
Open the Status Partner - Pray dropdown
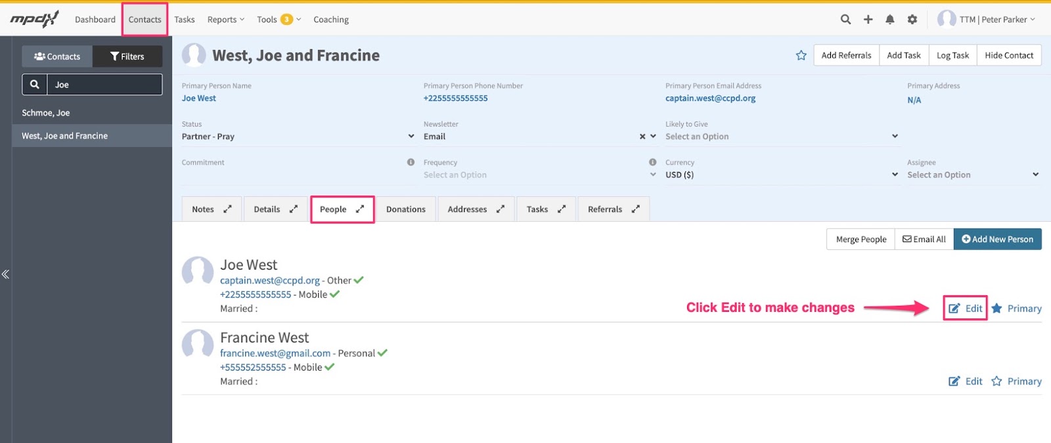(x=298, y=137)
